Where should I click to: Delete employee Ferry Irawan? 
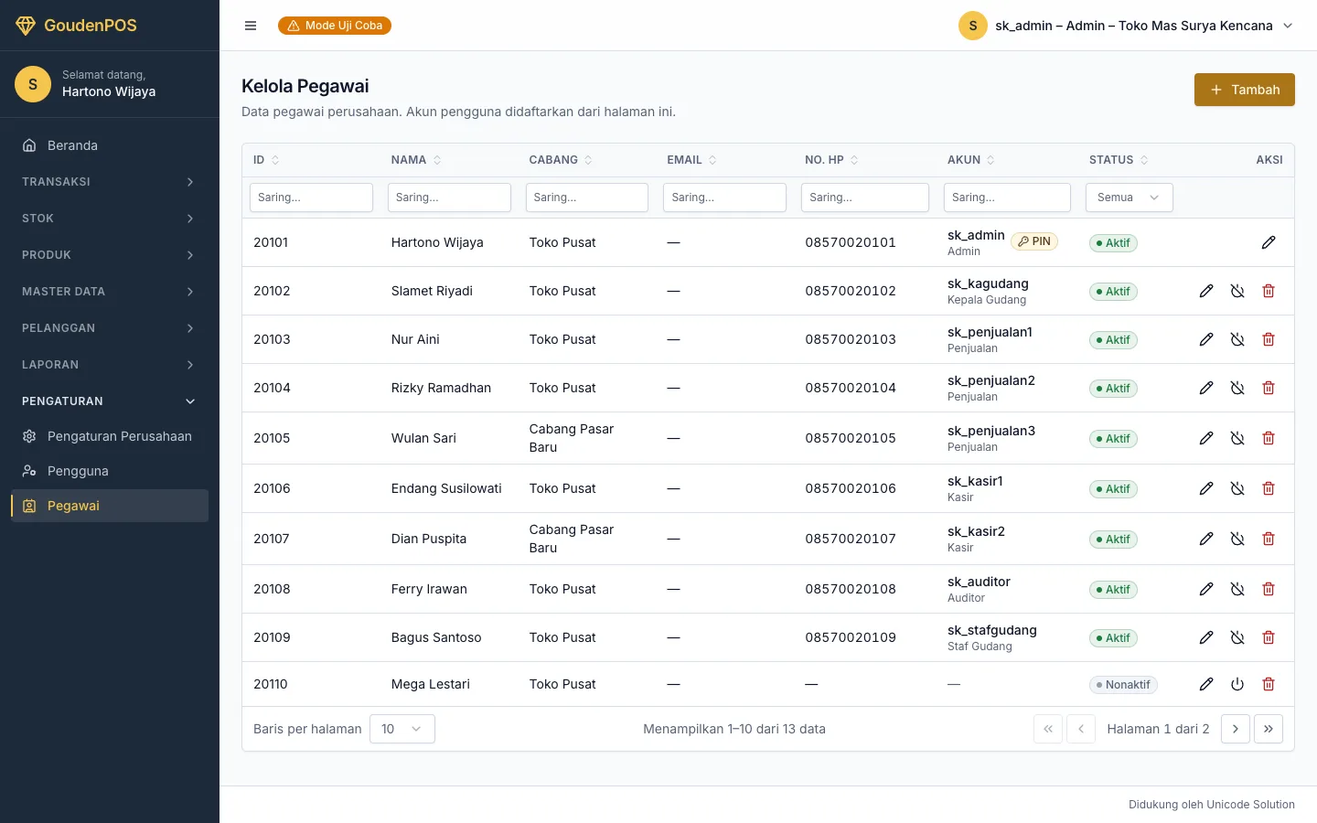[x=1269, y=589]
